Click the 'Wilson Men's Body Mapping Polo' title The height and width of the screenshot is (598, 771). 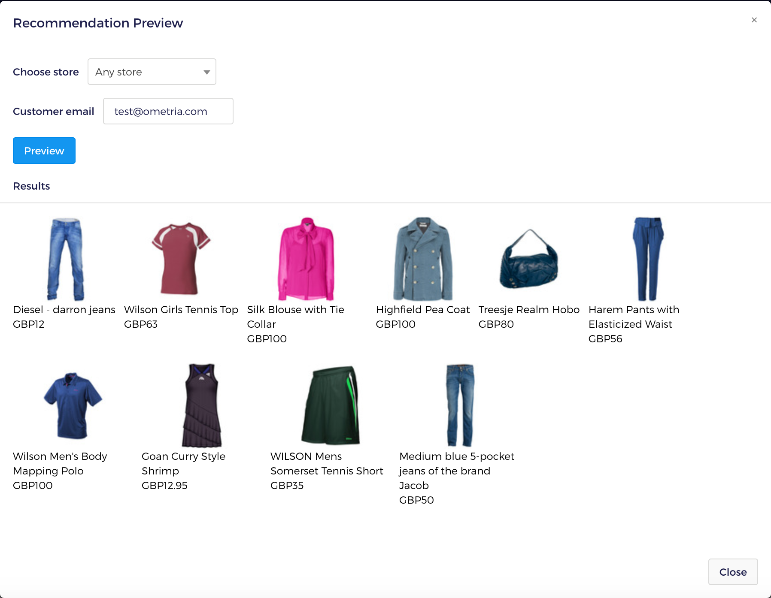[60, 464]
